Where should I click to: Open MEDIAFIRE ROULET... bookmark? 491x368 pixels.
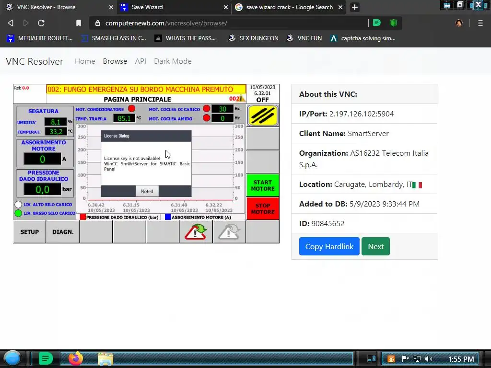click(40, 38)
